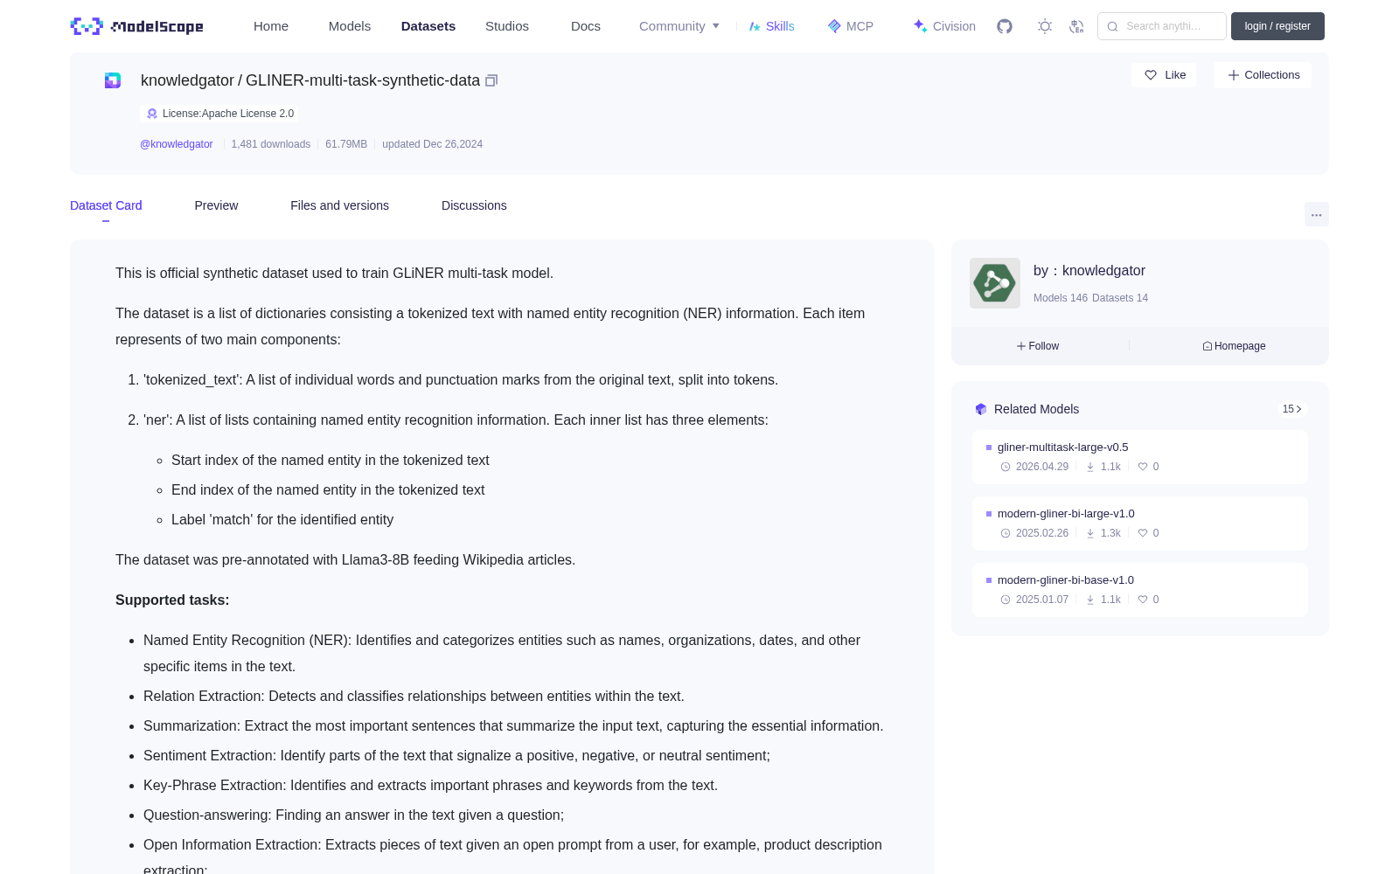Toggle the light/dark theme sun icon
1399x874 pixels.
pos(1045,26)
